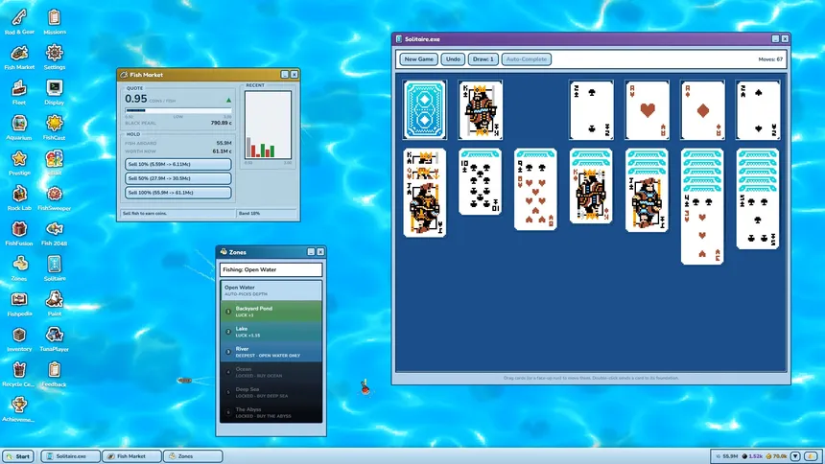
Task: Click the Fishing: Open Water field
Action: [x=271, y=269]
